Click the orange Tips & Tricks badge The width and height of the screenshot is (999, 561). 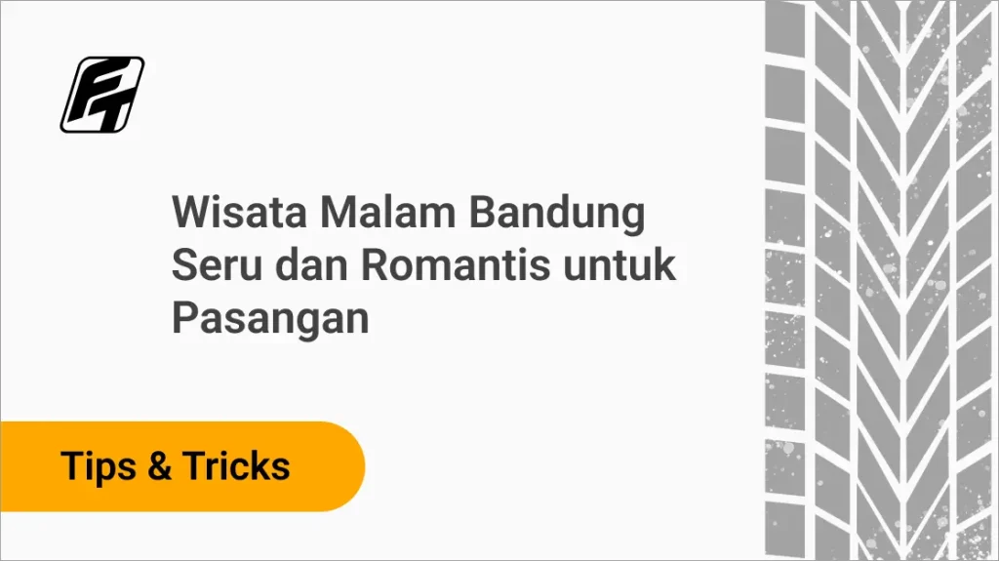(x=182, y=466)
